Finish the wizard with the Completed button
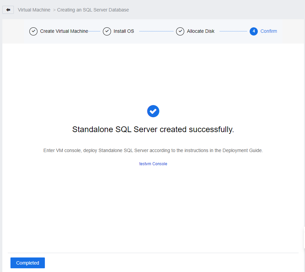305x272 pixels. [28, 263]
